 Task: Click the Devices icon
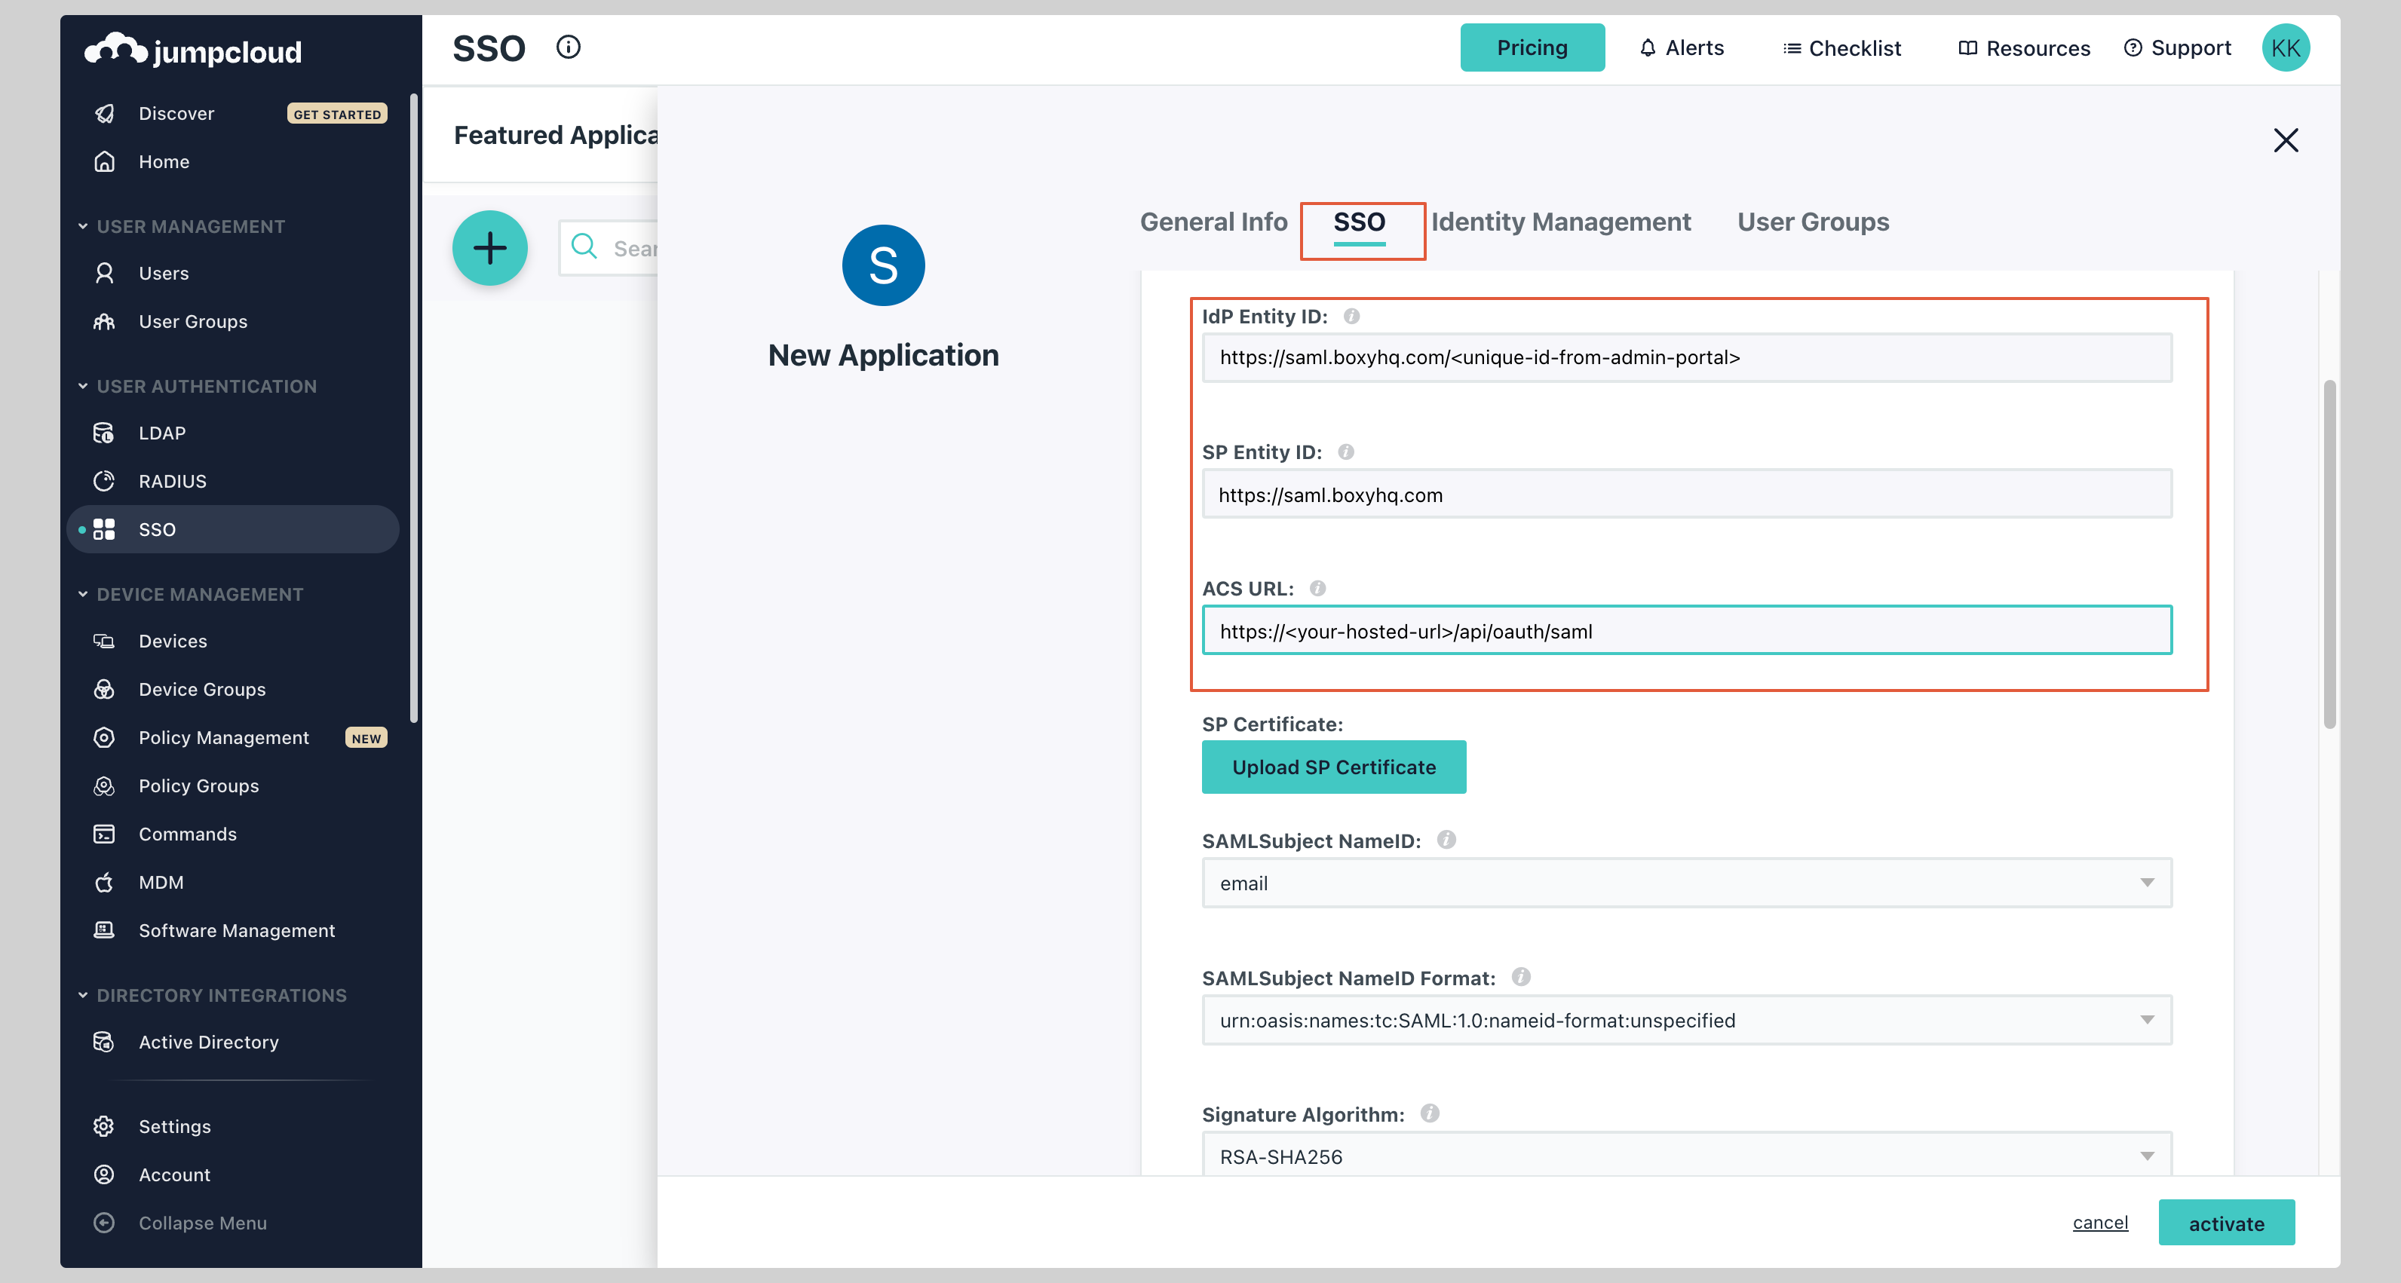point(104,641)
